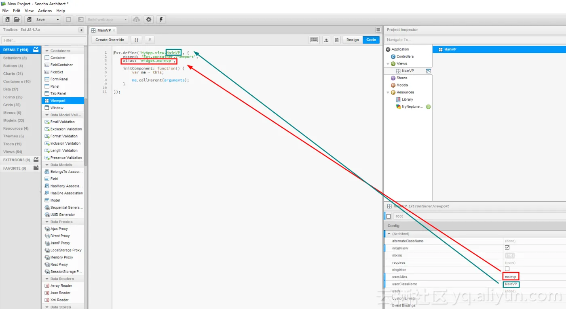Open the File menu
Viewport: 566px width, 309px height.
(x=5, y=11)
